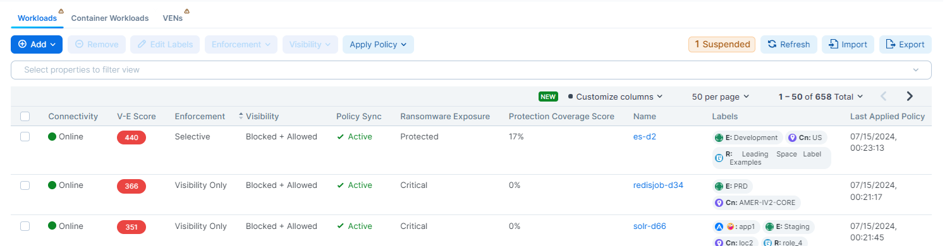Open the es-d2 workload link
Screen dimensions: 945x246
pyautogui.click(x=645, y=137)
